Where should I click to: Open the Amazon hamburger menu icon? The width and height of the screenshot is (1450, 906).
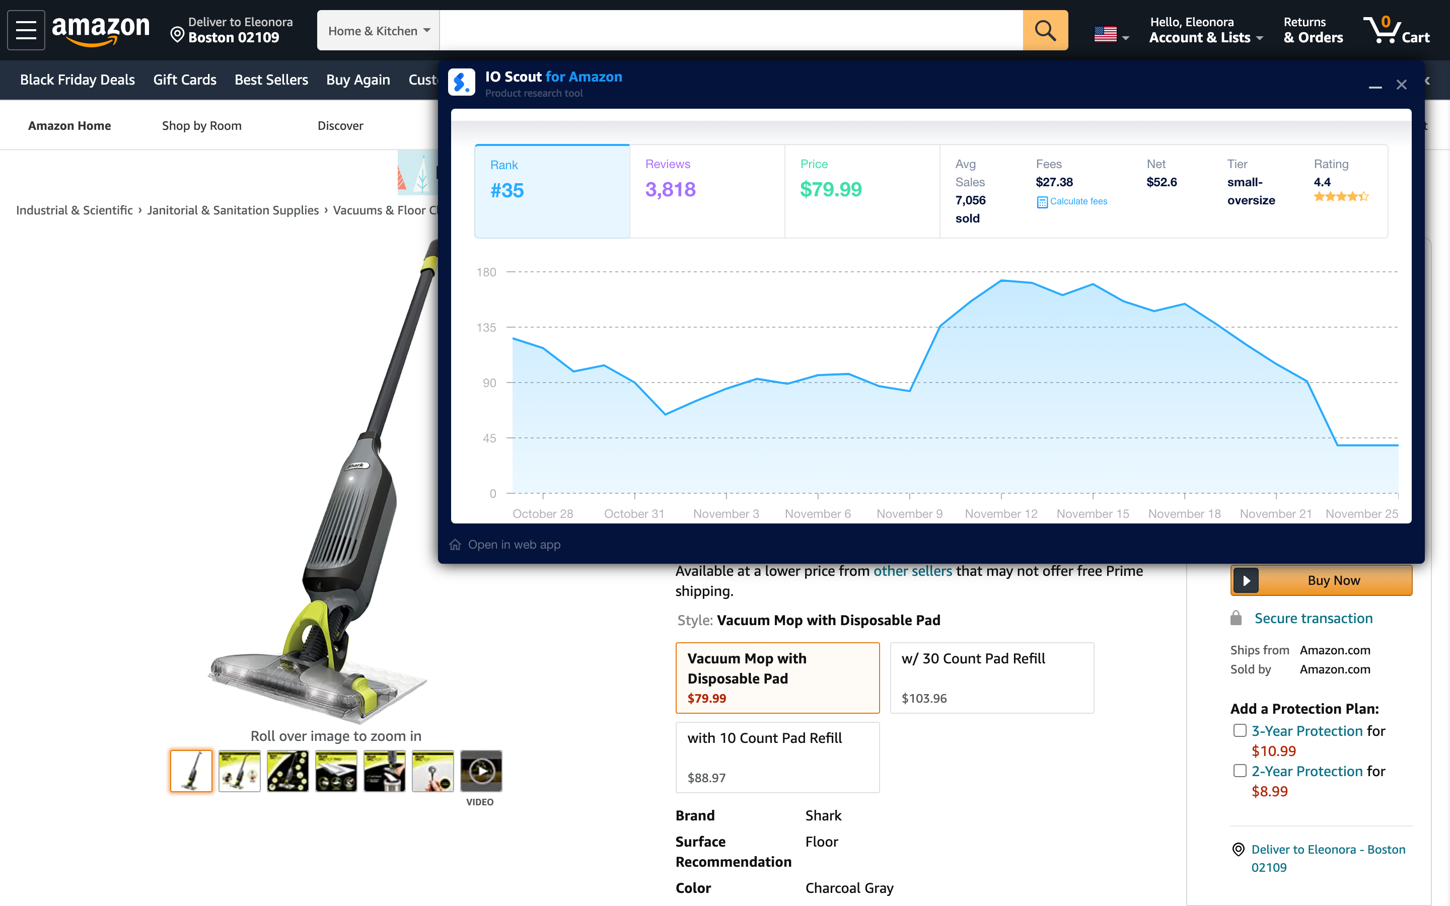26,30
